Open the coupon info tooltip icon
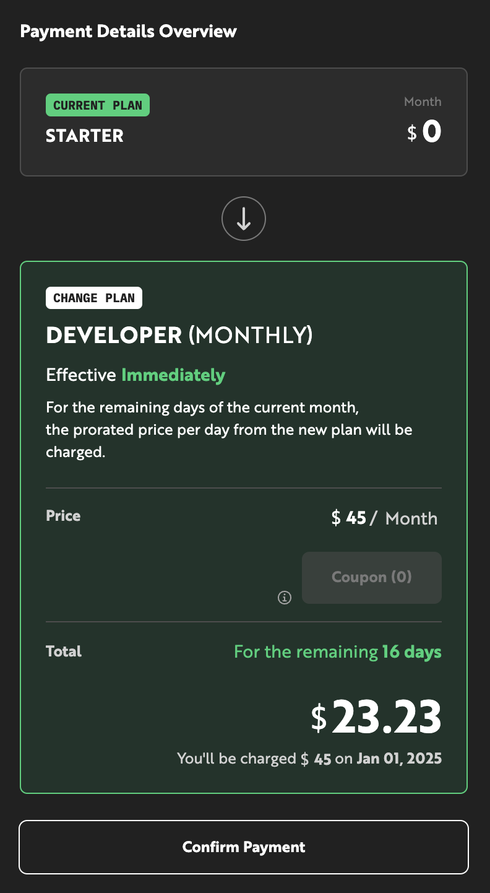 (x=284, y=598)
